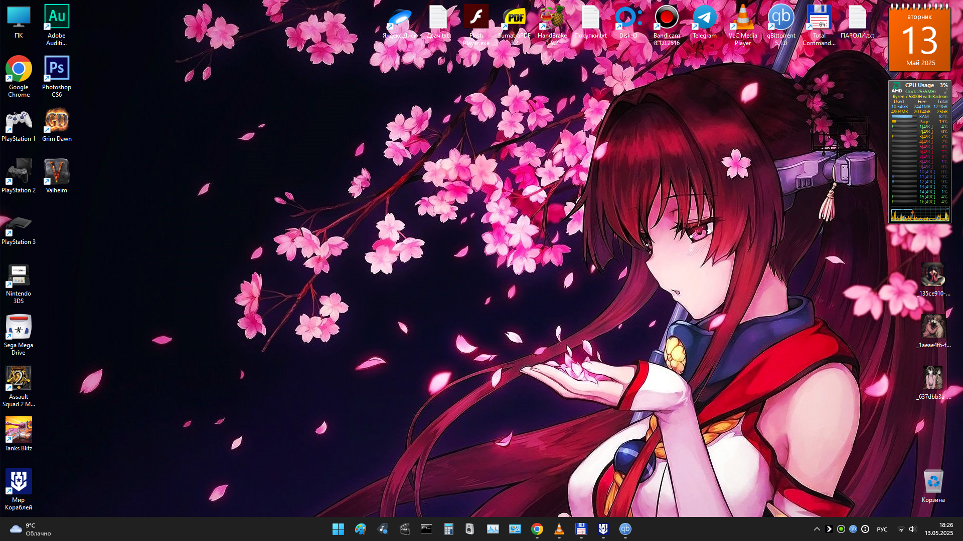The width and height of the screenshot is (963, 541).
Task: Select ПАРОЛИ.txt file on desktop
Action: click(857, 23)
